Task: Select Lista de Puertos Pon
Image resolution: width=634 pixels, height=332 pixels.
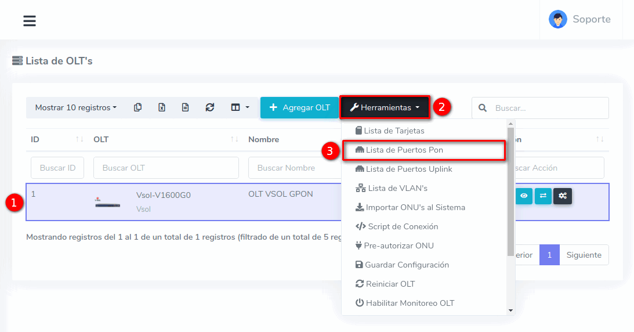Action: 404,150
